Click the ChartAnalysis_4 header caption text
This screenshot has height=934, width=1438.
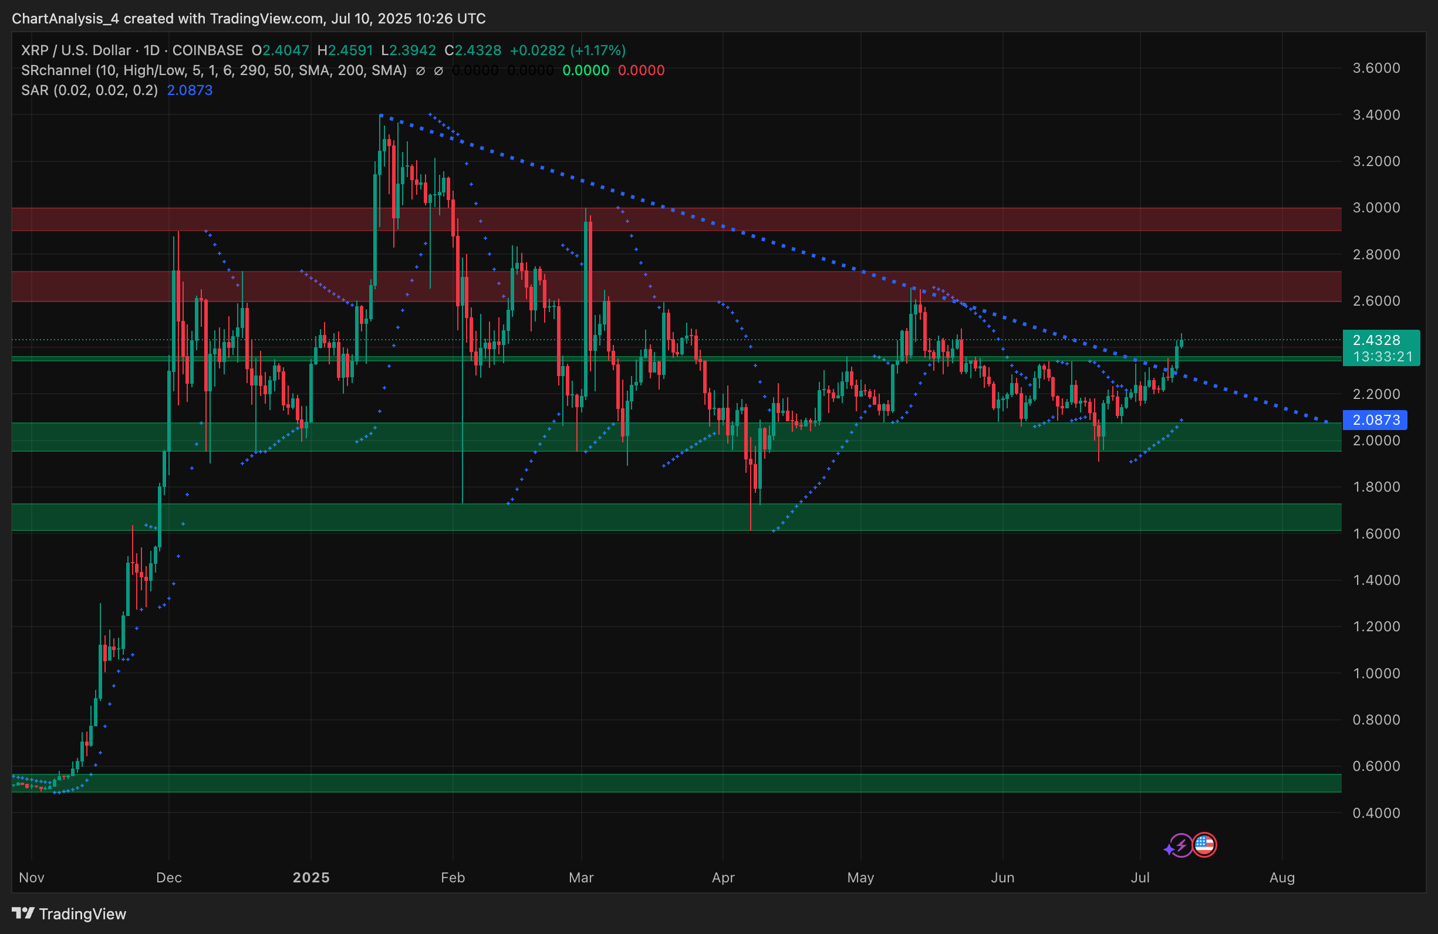[248, 19]
